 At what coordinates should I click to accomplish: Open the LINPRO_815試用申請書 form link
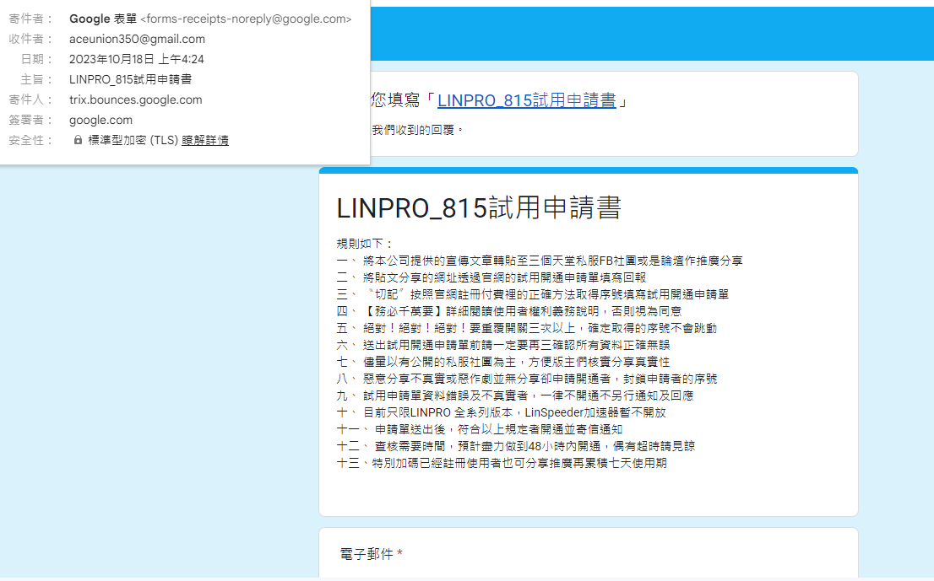pyautogui.click(x=527, y=100)
